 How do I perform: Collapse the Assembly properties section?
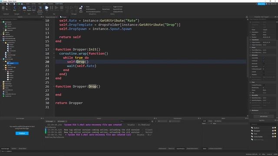pos(250,95)
